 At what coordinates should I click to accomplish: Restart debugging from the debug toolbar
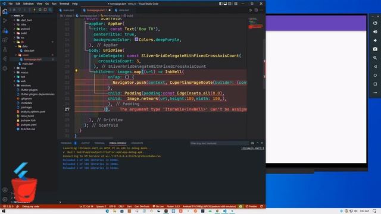point(40,10)
